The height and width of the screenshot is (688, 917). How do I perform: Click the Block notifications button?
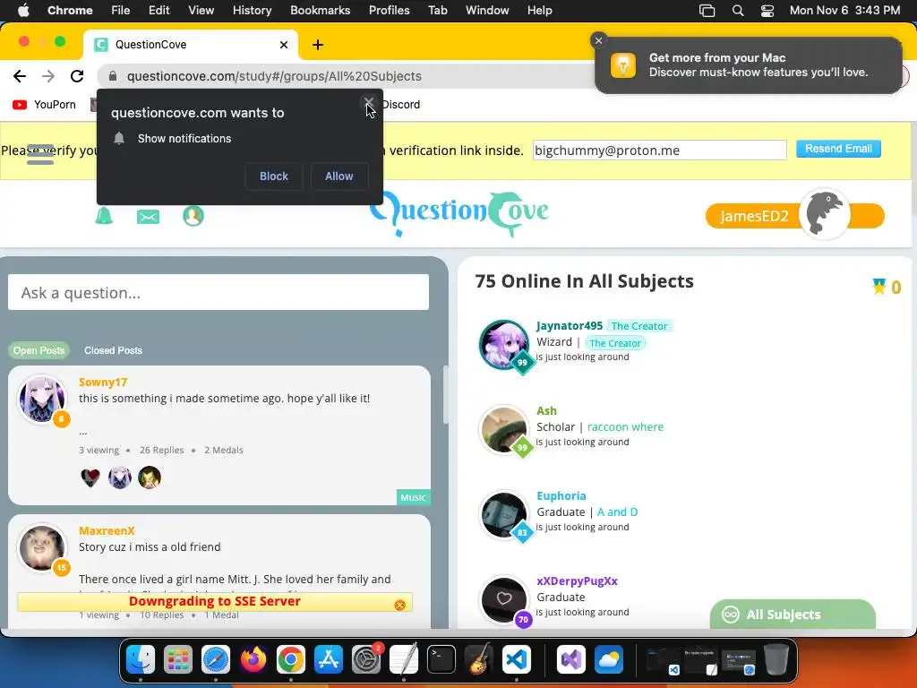274,176
